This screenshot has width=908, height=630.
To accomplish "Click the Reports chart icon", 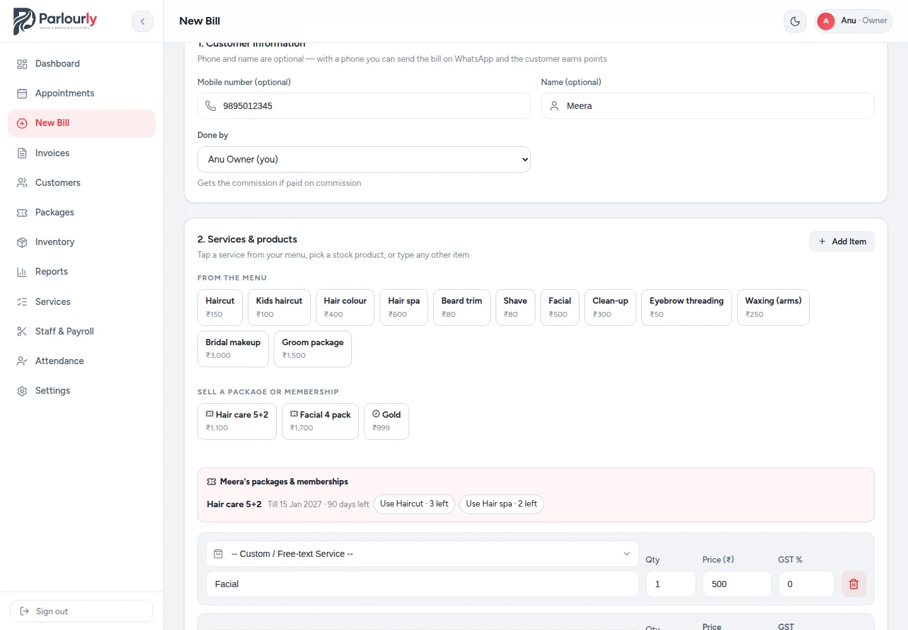I will pos(22,272).
